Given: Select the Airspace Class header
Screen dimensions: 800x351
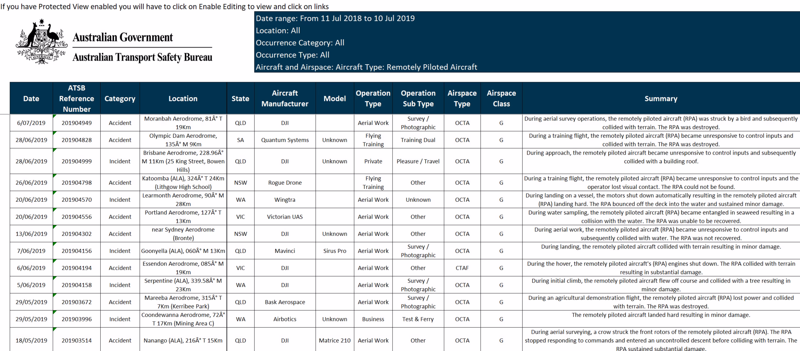Looking at the screenshot, I should tap(501, 98).
